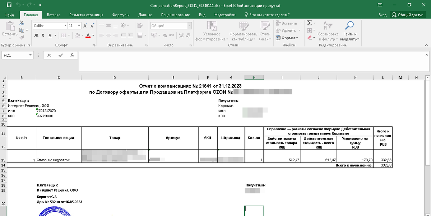431x216 pixels.
Task: Open the Формат cells dropdown
Action: [x=287, y=38]
